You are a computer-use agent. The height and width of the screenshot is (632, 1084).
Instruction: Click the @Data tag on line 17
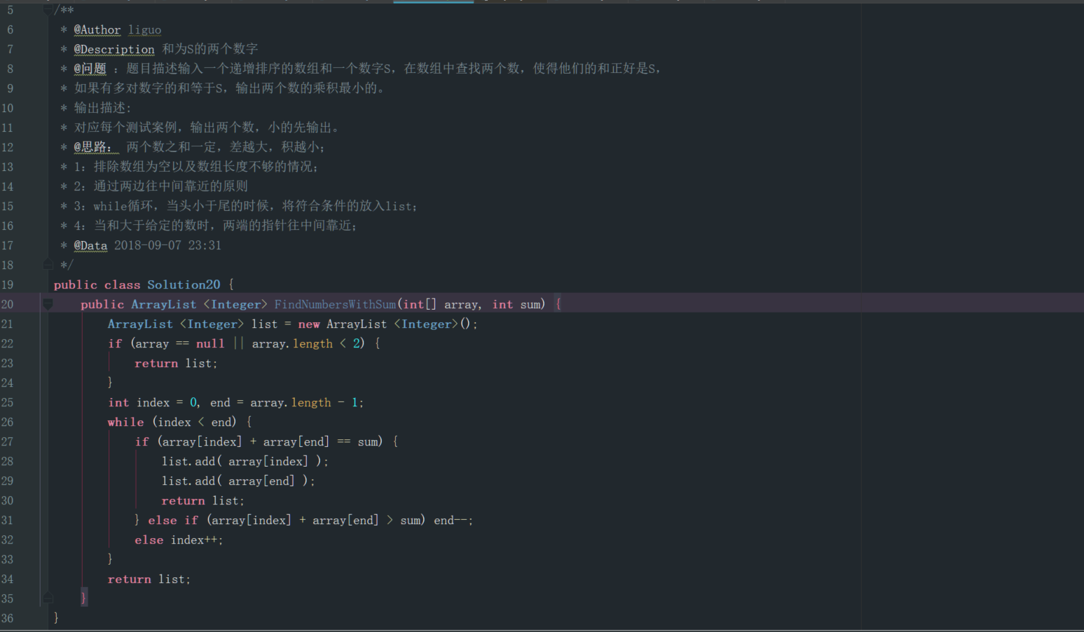[90, 245]
